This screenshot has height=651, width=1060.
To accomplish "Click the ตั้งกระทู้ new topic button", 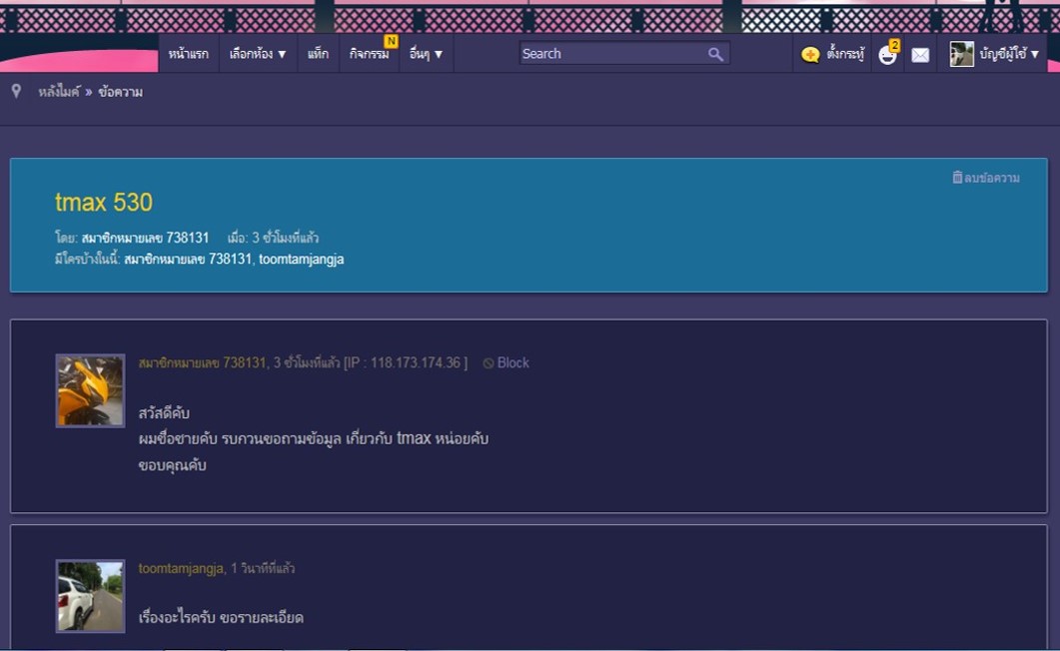I will 845,54.
